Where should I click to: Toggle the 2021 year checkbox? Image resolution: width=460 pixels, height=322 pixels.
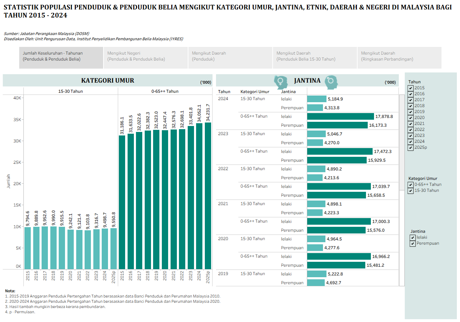coord(411,124)
